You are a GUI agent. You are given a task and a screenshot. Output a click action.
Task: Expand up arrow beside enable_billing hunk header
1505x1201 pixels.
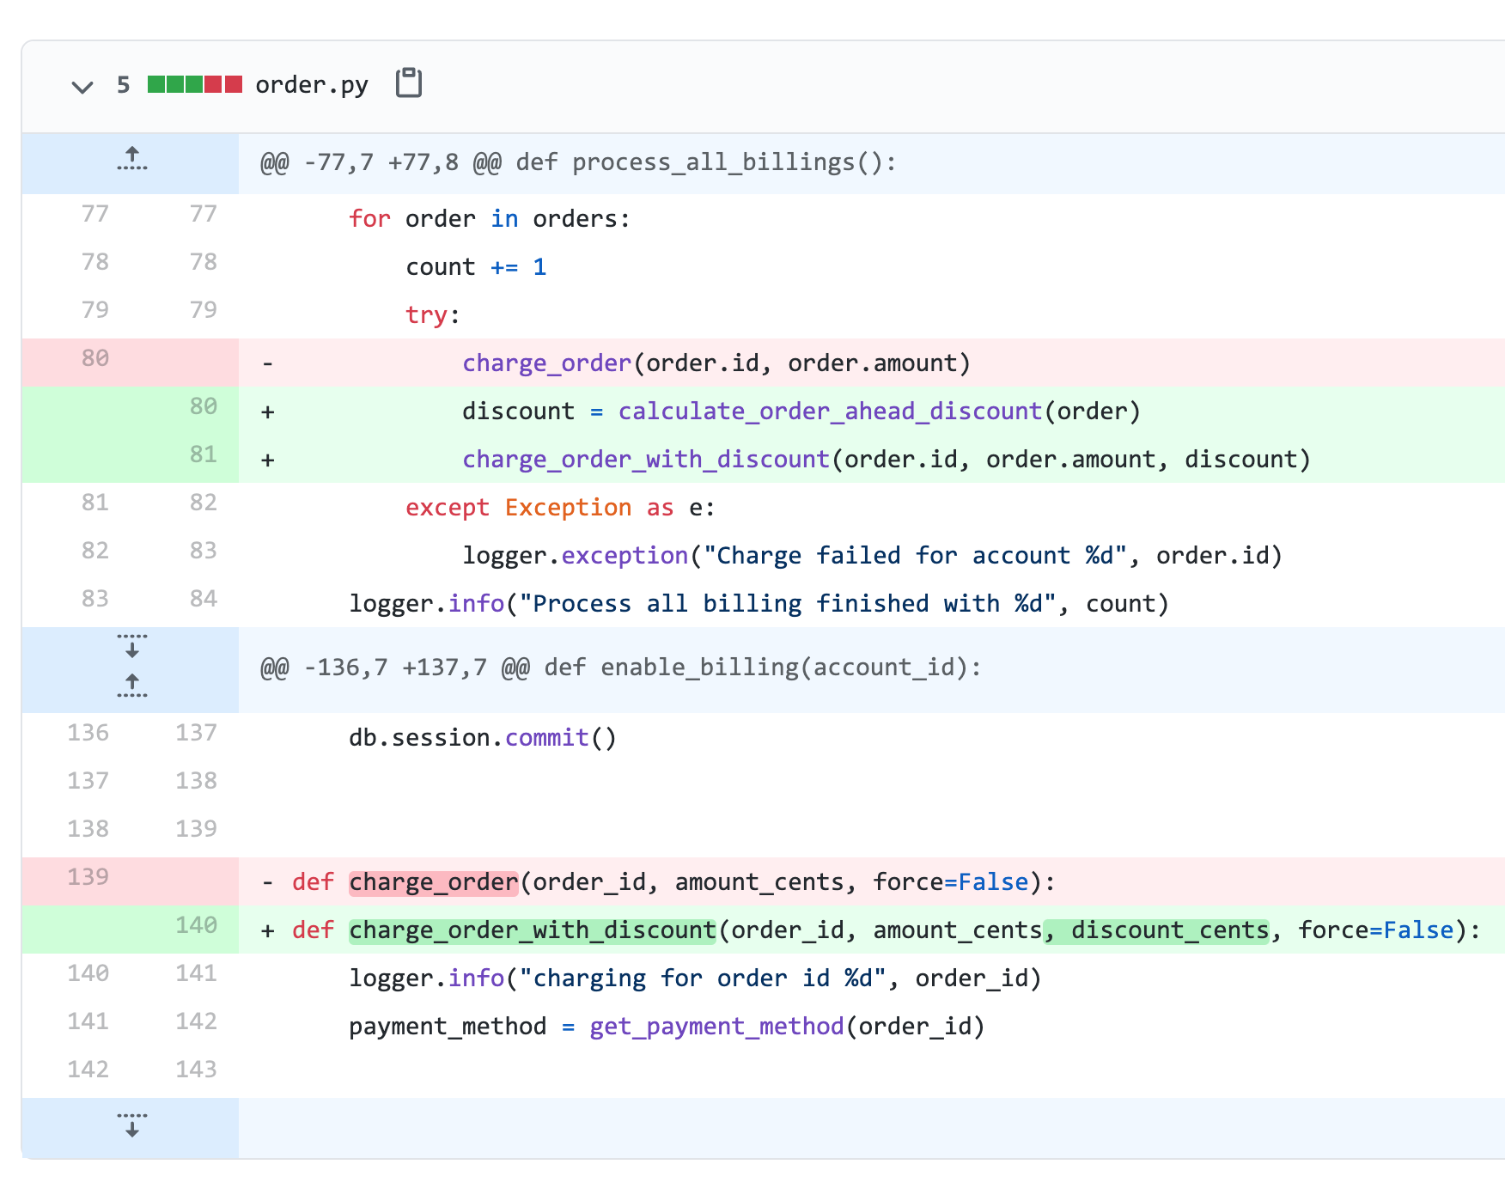click(x=131, y=685)
